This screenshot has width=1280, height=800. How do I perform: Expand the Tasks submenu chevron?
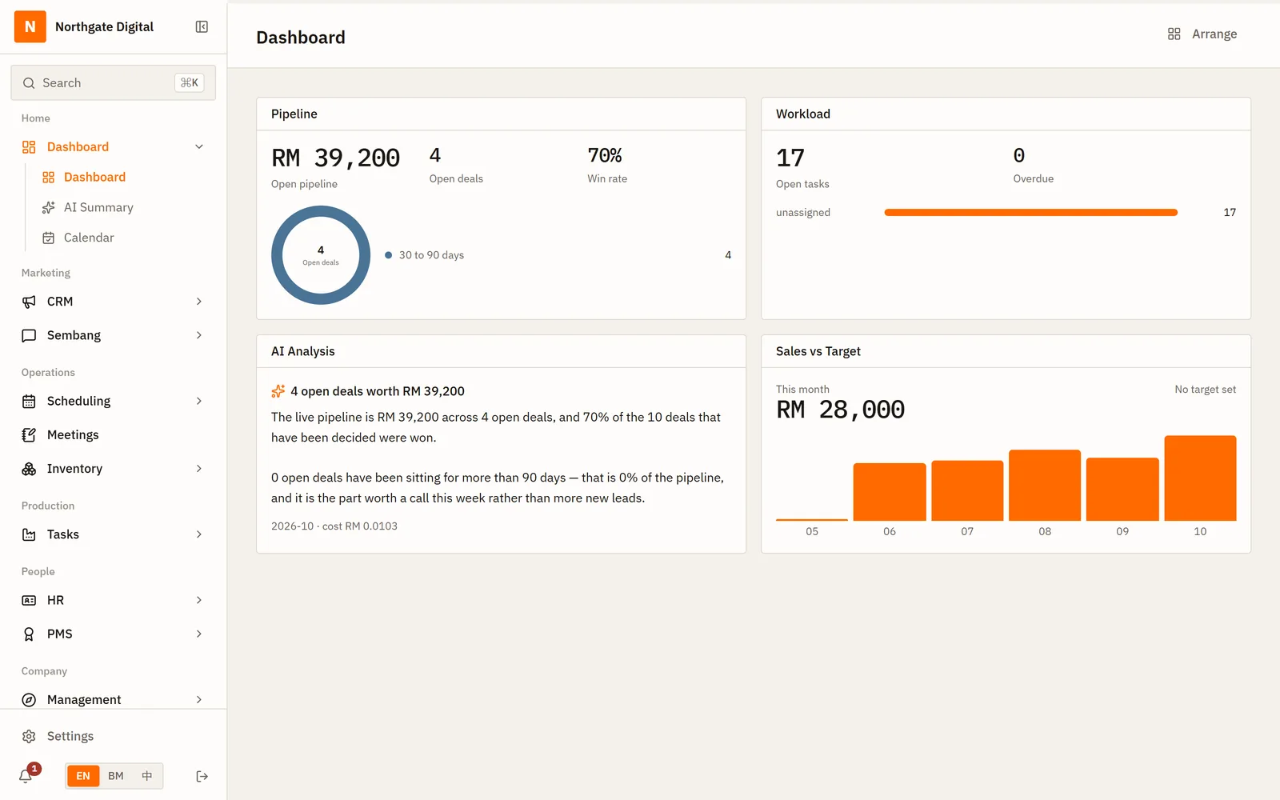[x=199, y=534]
